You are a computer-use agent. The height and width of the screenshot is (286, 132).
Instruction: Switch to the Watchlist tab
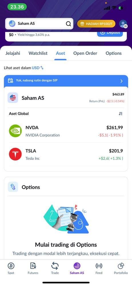[38, 53]
